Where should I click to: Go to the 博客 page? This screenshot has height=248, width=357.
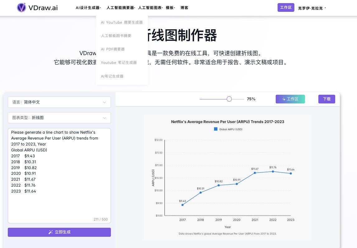(x=184, y=8)
